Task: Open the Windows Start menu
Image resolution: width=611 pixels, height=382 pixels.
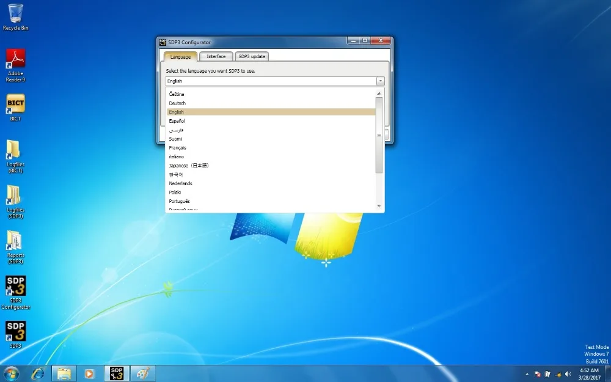Action: tap(11, 374)
